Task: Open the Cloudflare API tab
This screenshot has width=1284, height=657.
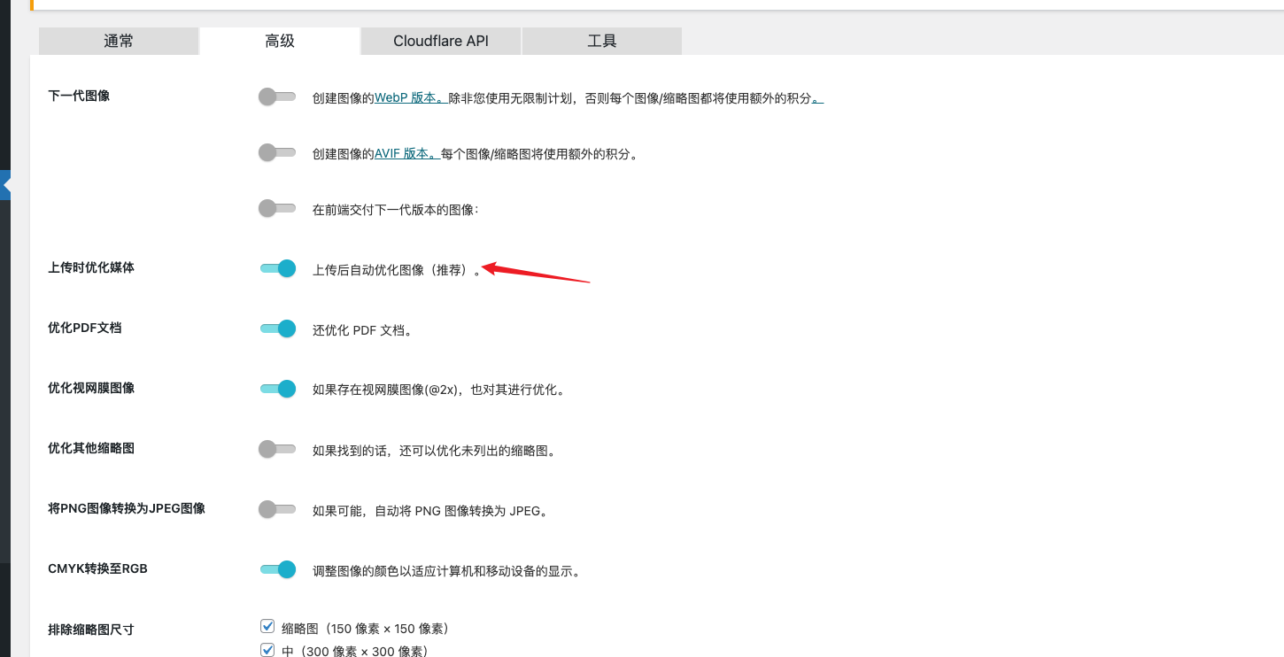Action: pos(440,41)
